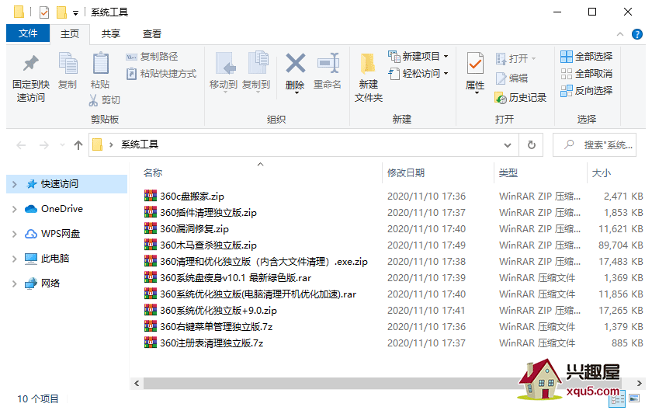
Task: Open the quick access toolbar customize dropdown
Action: pyautogui.click(x=76, y=13)
